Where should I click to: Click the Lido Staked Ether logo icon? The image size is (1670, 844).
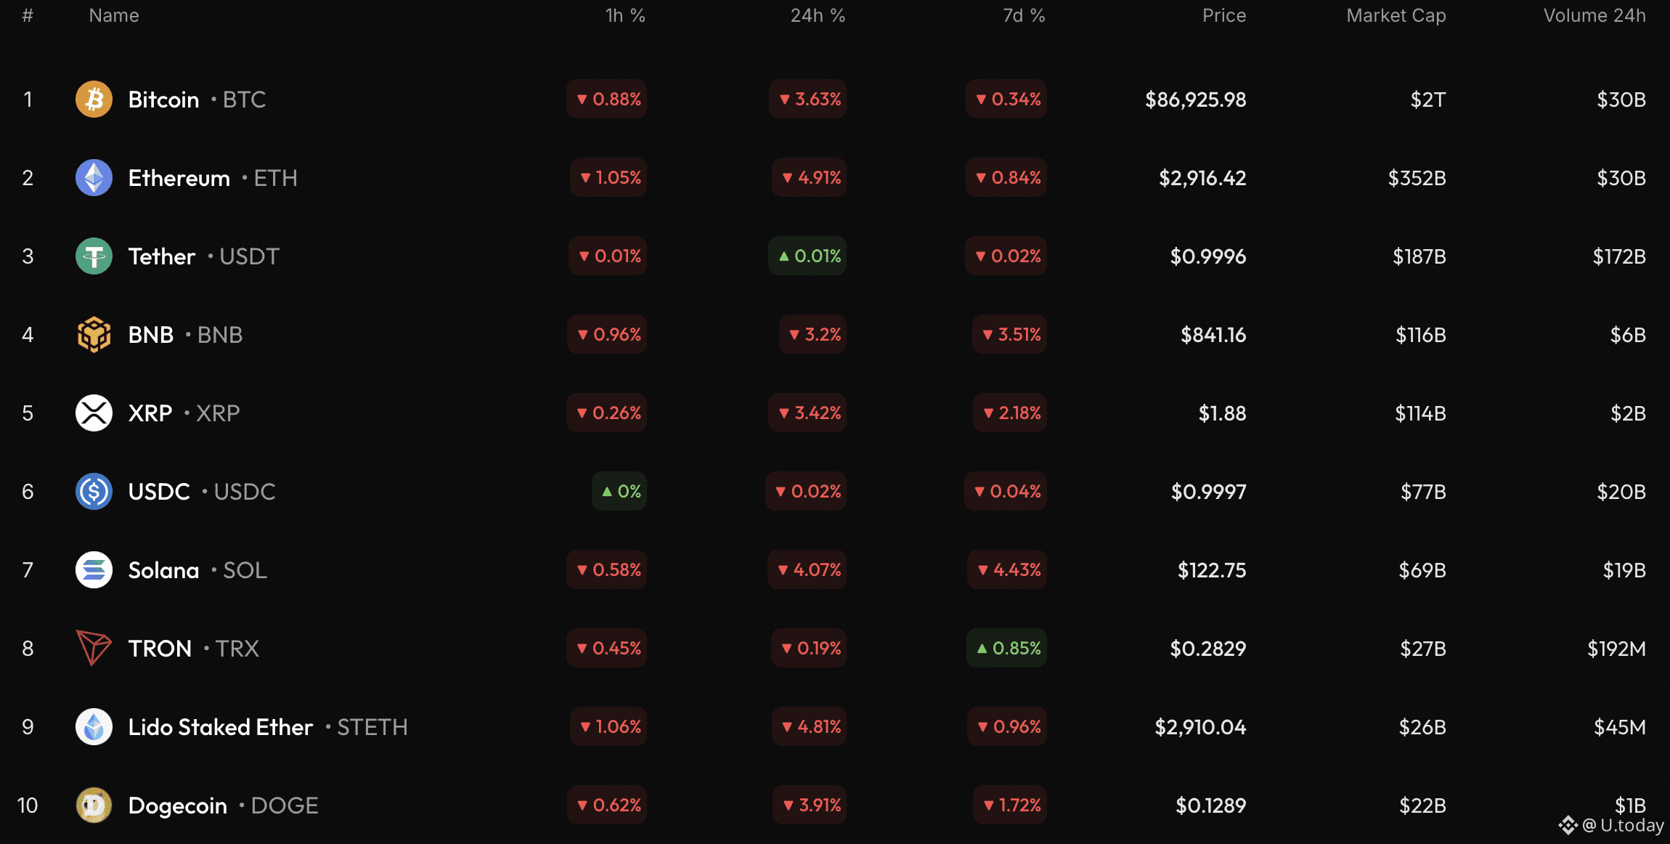94,727
